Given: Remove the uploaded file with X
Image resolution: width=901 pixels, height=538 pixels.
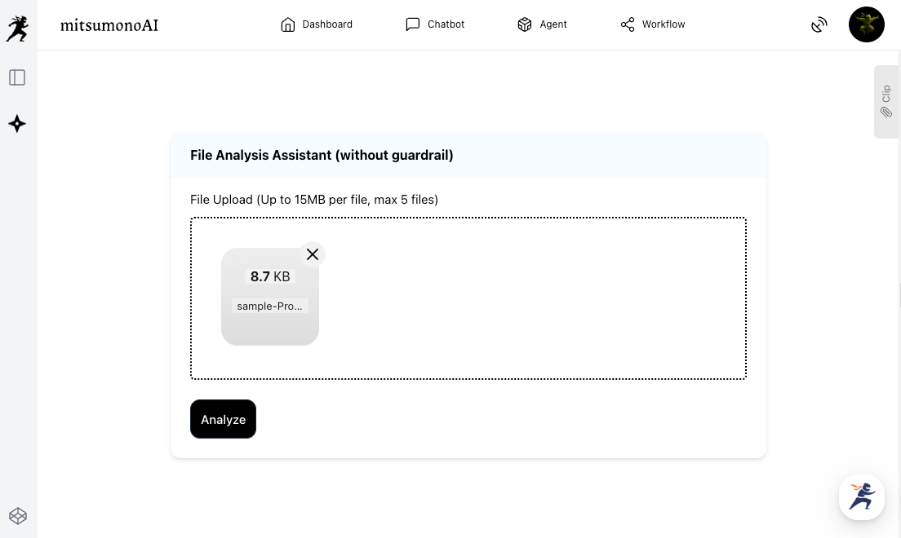Looking at the screenshot, I should pos(313,254).
